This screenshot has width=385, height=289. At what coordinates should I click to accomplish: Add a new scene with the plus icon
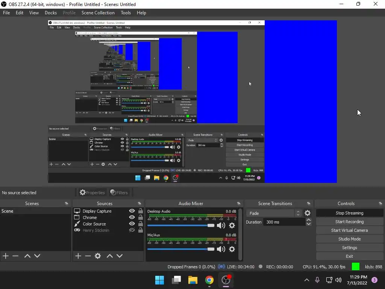click(x=6, y=256)
